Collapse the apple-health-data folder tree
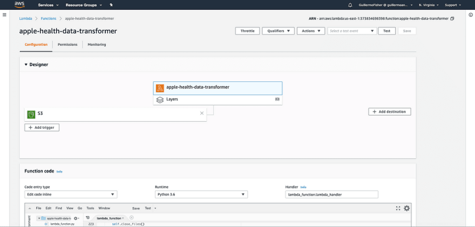475x227 pixels. coord(39,218)
